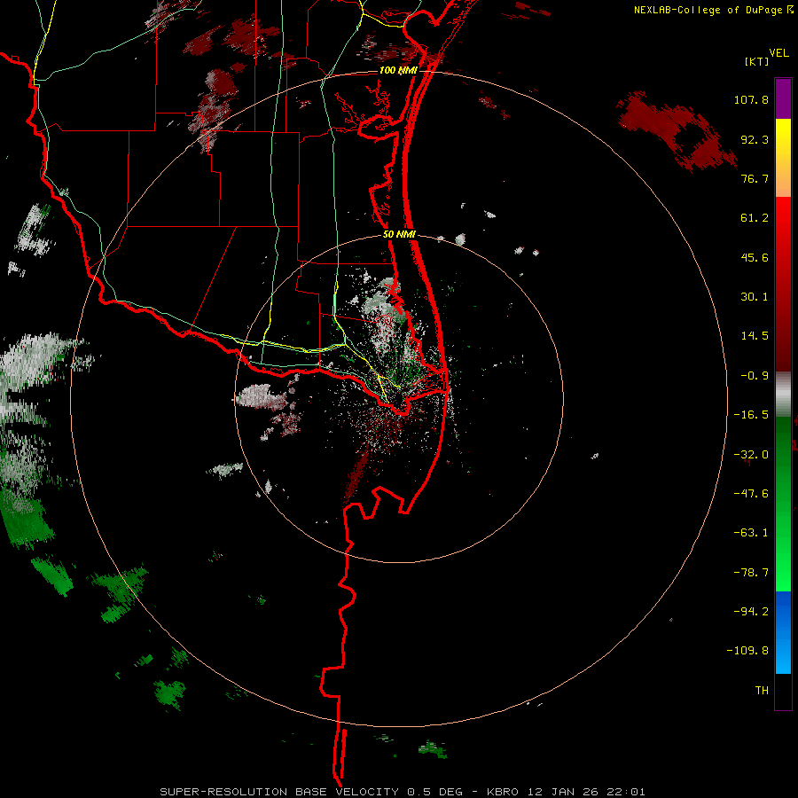Click the gray near-zero segment of the color bar
798x798 pixels.
coord(783,393)
